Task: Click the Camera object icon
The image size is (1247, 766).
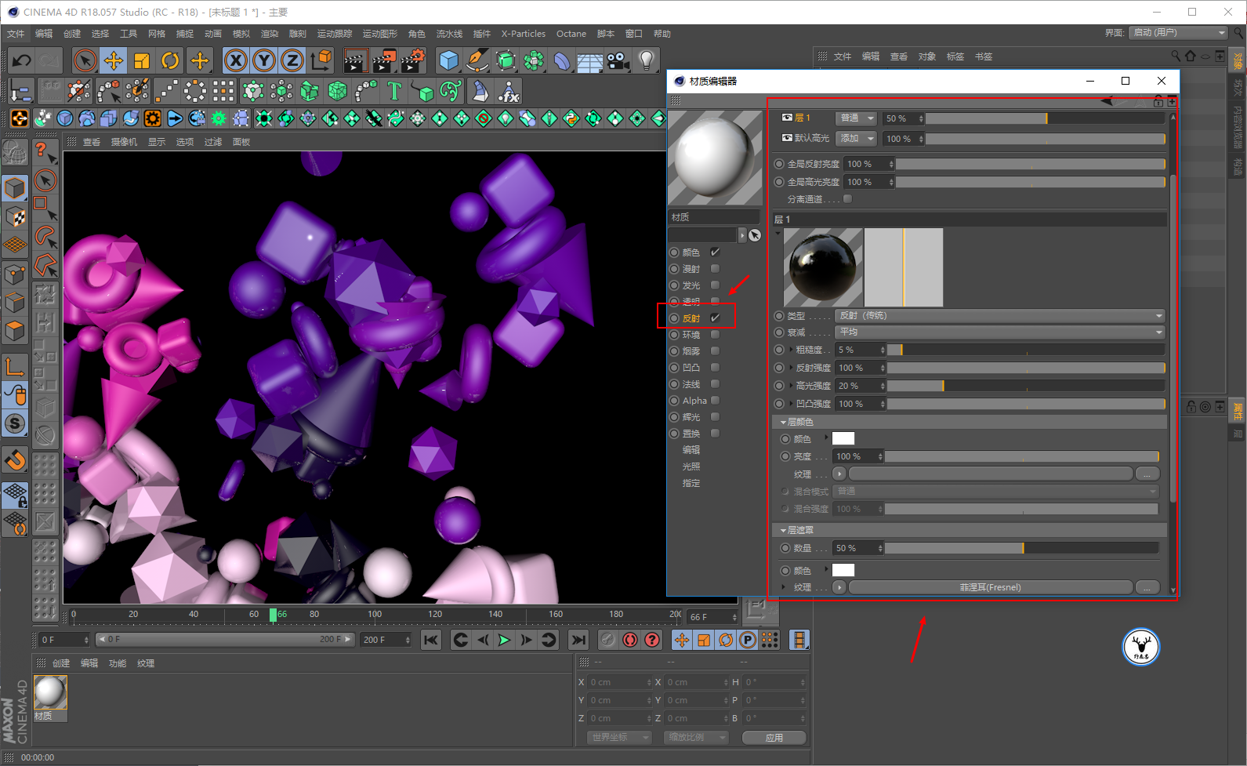Action: pos(618,60)
